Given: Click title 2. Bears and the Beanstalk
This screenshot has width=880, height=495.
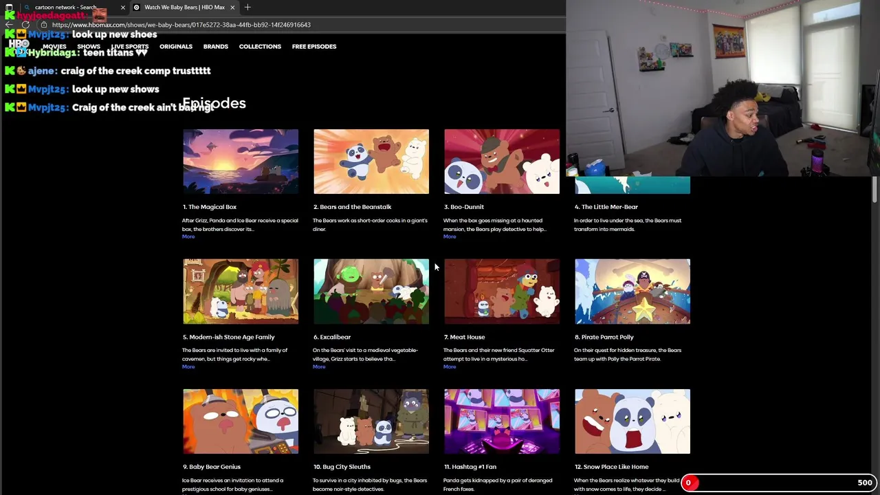Looking at the screenshot, I should 353,207.
